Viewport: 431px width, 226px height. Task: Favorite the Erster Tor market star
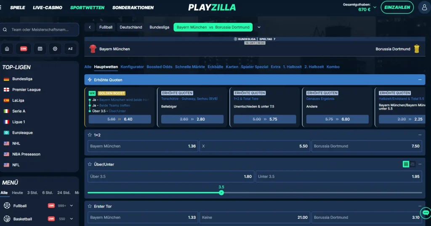tap(90, 206)
